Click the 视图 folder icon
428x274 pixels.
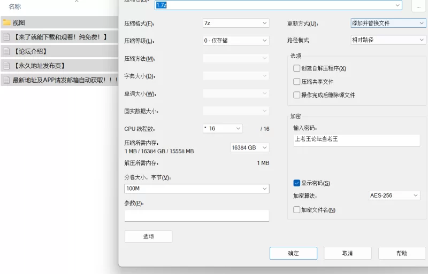[x=6, y=22]
